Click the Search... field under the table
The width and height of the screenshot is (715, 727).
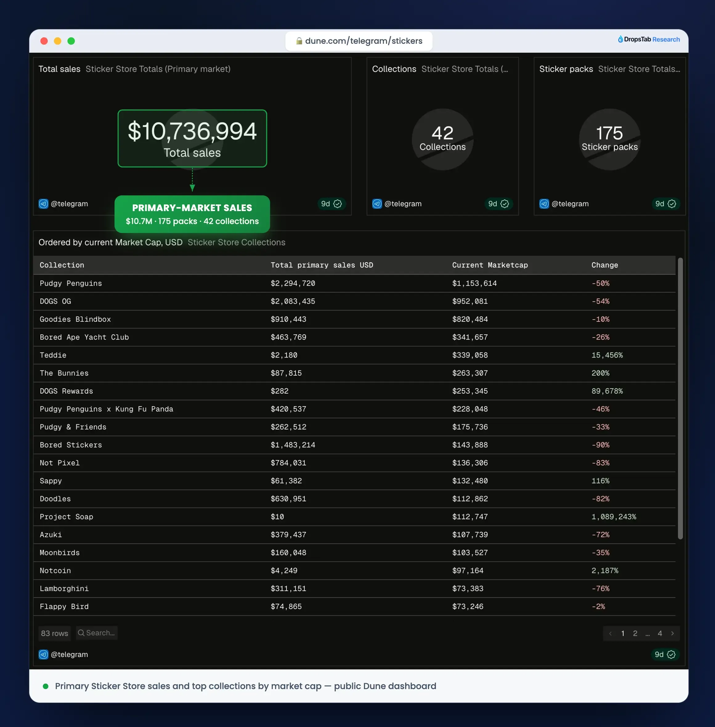[96, 633]
